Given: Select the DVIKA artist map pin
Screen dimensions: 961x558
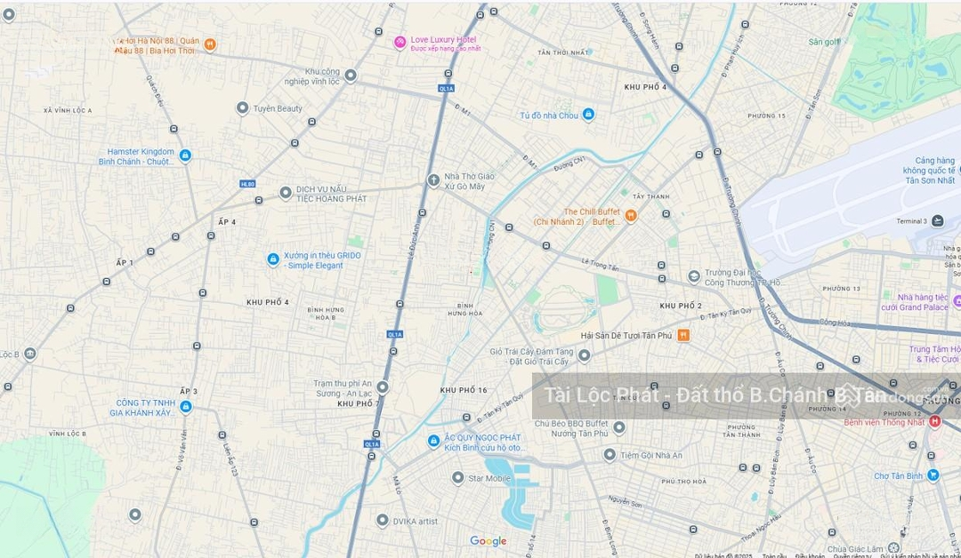Looking at the screenshot, I should pos(383,521).
